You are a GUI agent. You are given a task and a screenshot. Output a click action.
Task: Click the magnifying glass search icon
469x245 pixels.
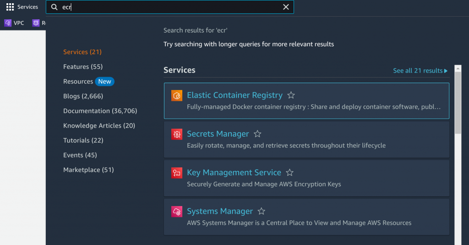click(x=55, y=7)
